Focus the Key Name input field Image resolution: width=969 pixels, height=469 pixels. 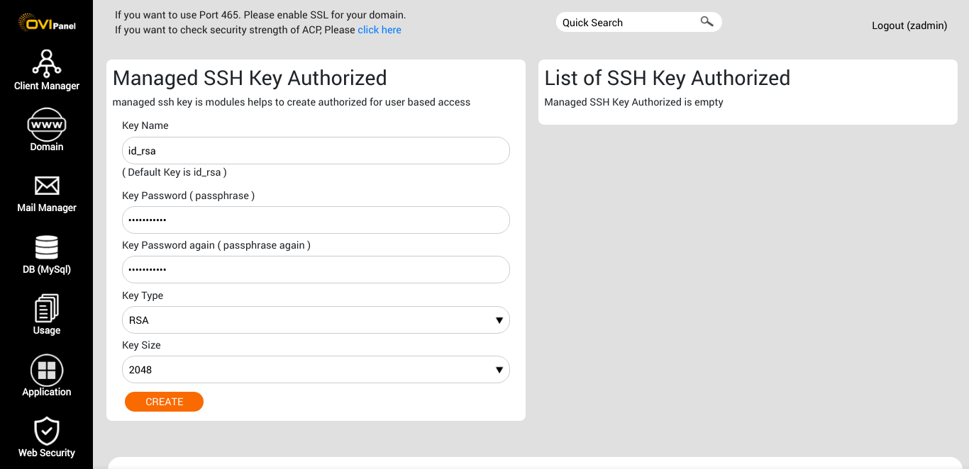pyautogui.click(x=316, y=151)
